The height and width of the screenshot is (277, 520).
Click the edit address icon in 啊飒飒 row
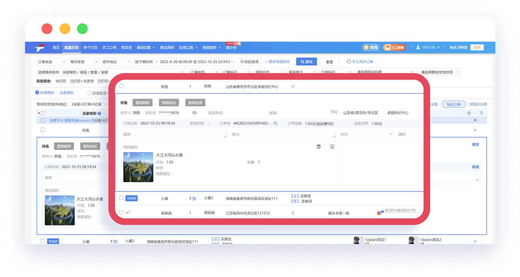(x=293, y=213)
